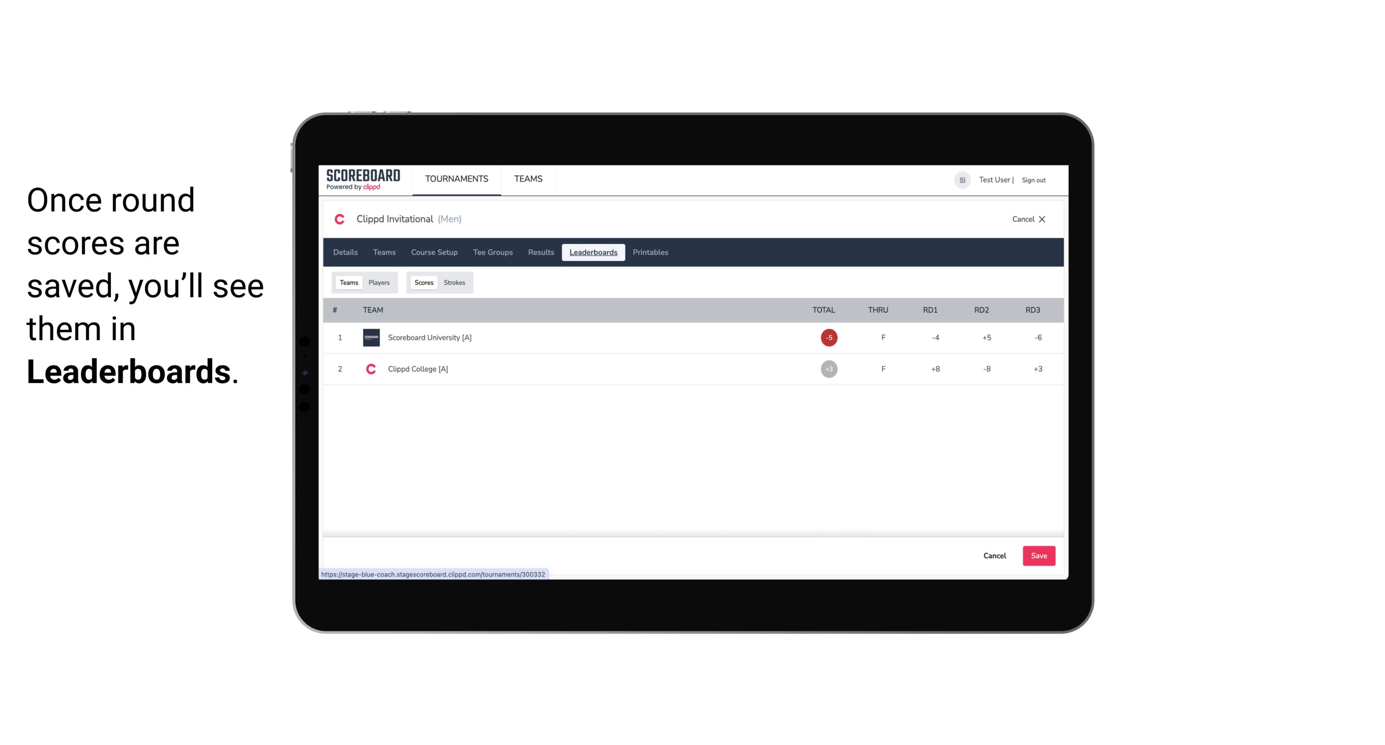Click the Leaderboards tab

coord(593,252)
